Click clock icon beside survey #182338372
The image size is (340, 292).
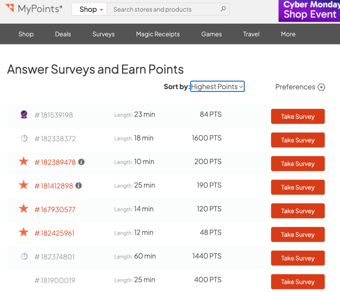tap(24, 138)
